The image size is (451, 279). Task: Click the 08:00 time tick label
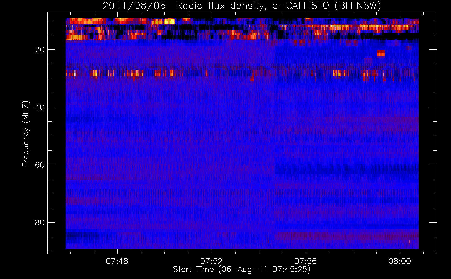(x=400, y=261)
